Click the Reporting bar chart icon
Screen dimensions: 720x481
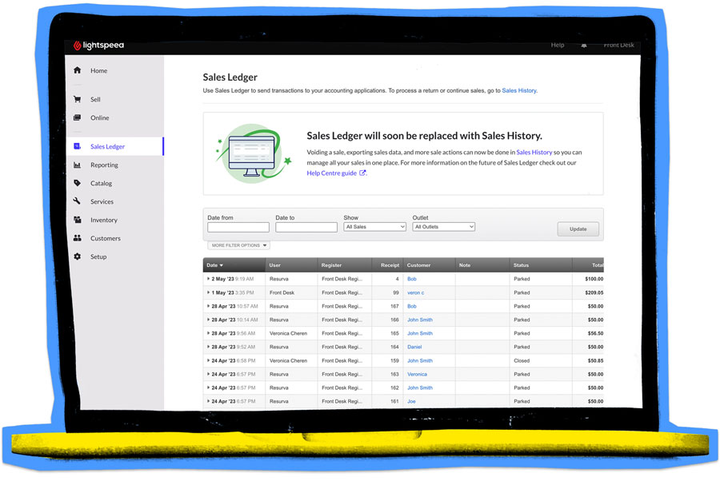tap(77, 165)
